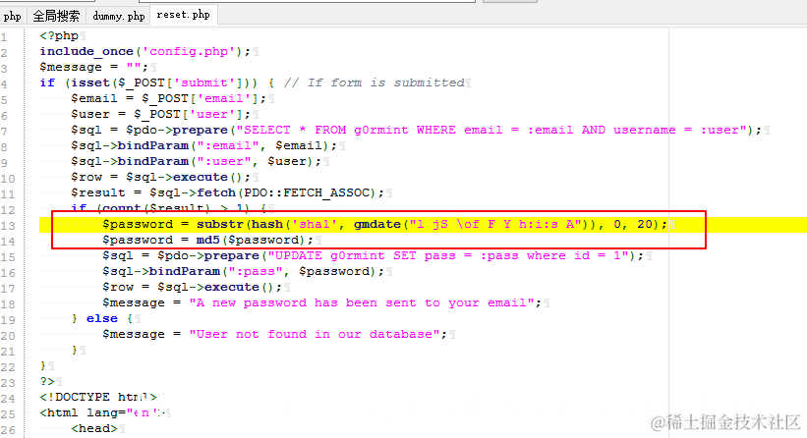Click the <head> tag line

[94, 428]
